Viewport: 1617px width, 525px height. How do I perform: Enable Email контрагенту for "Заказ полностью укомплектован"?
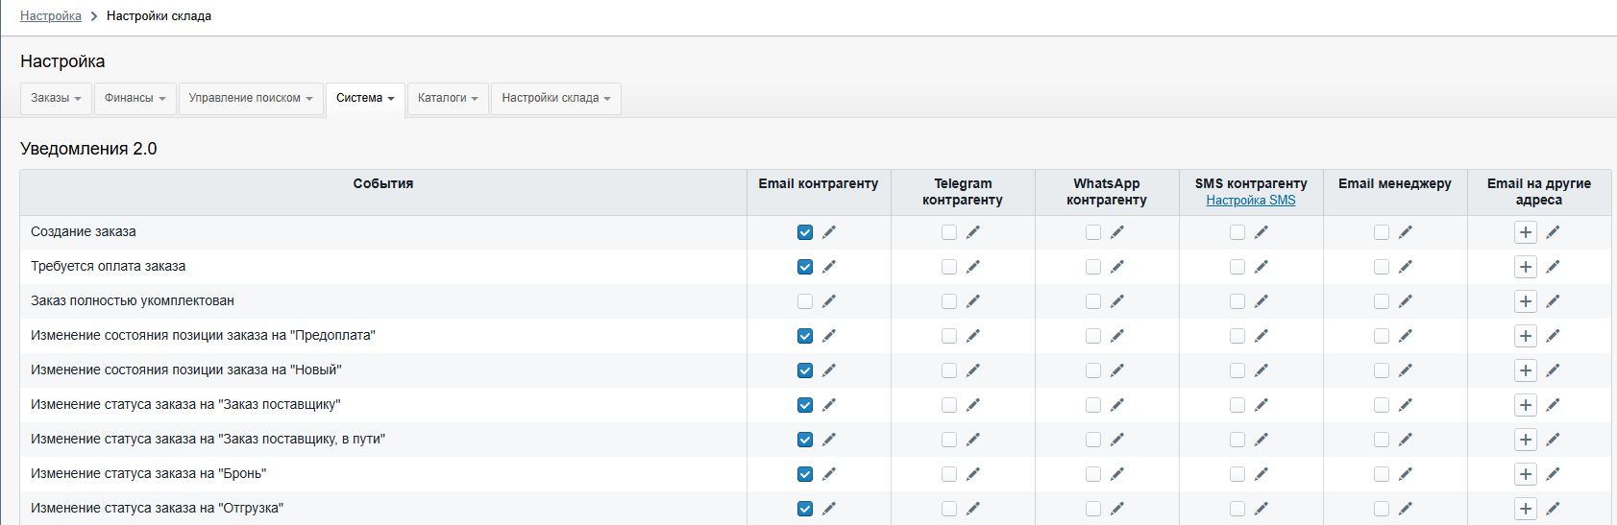pos(805,301)
